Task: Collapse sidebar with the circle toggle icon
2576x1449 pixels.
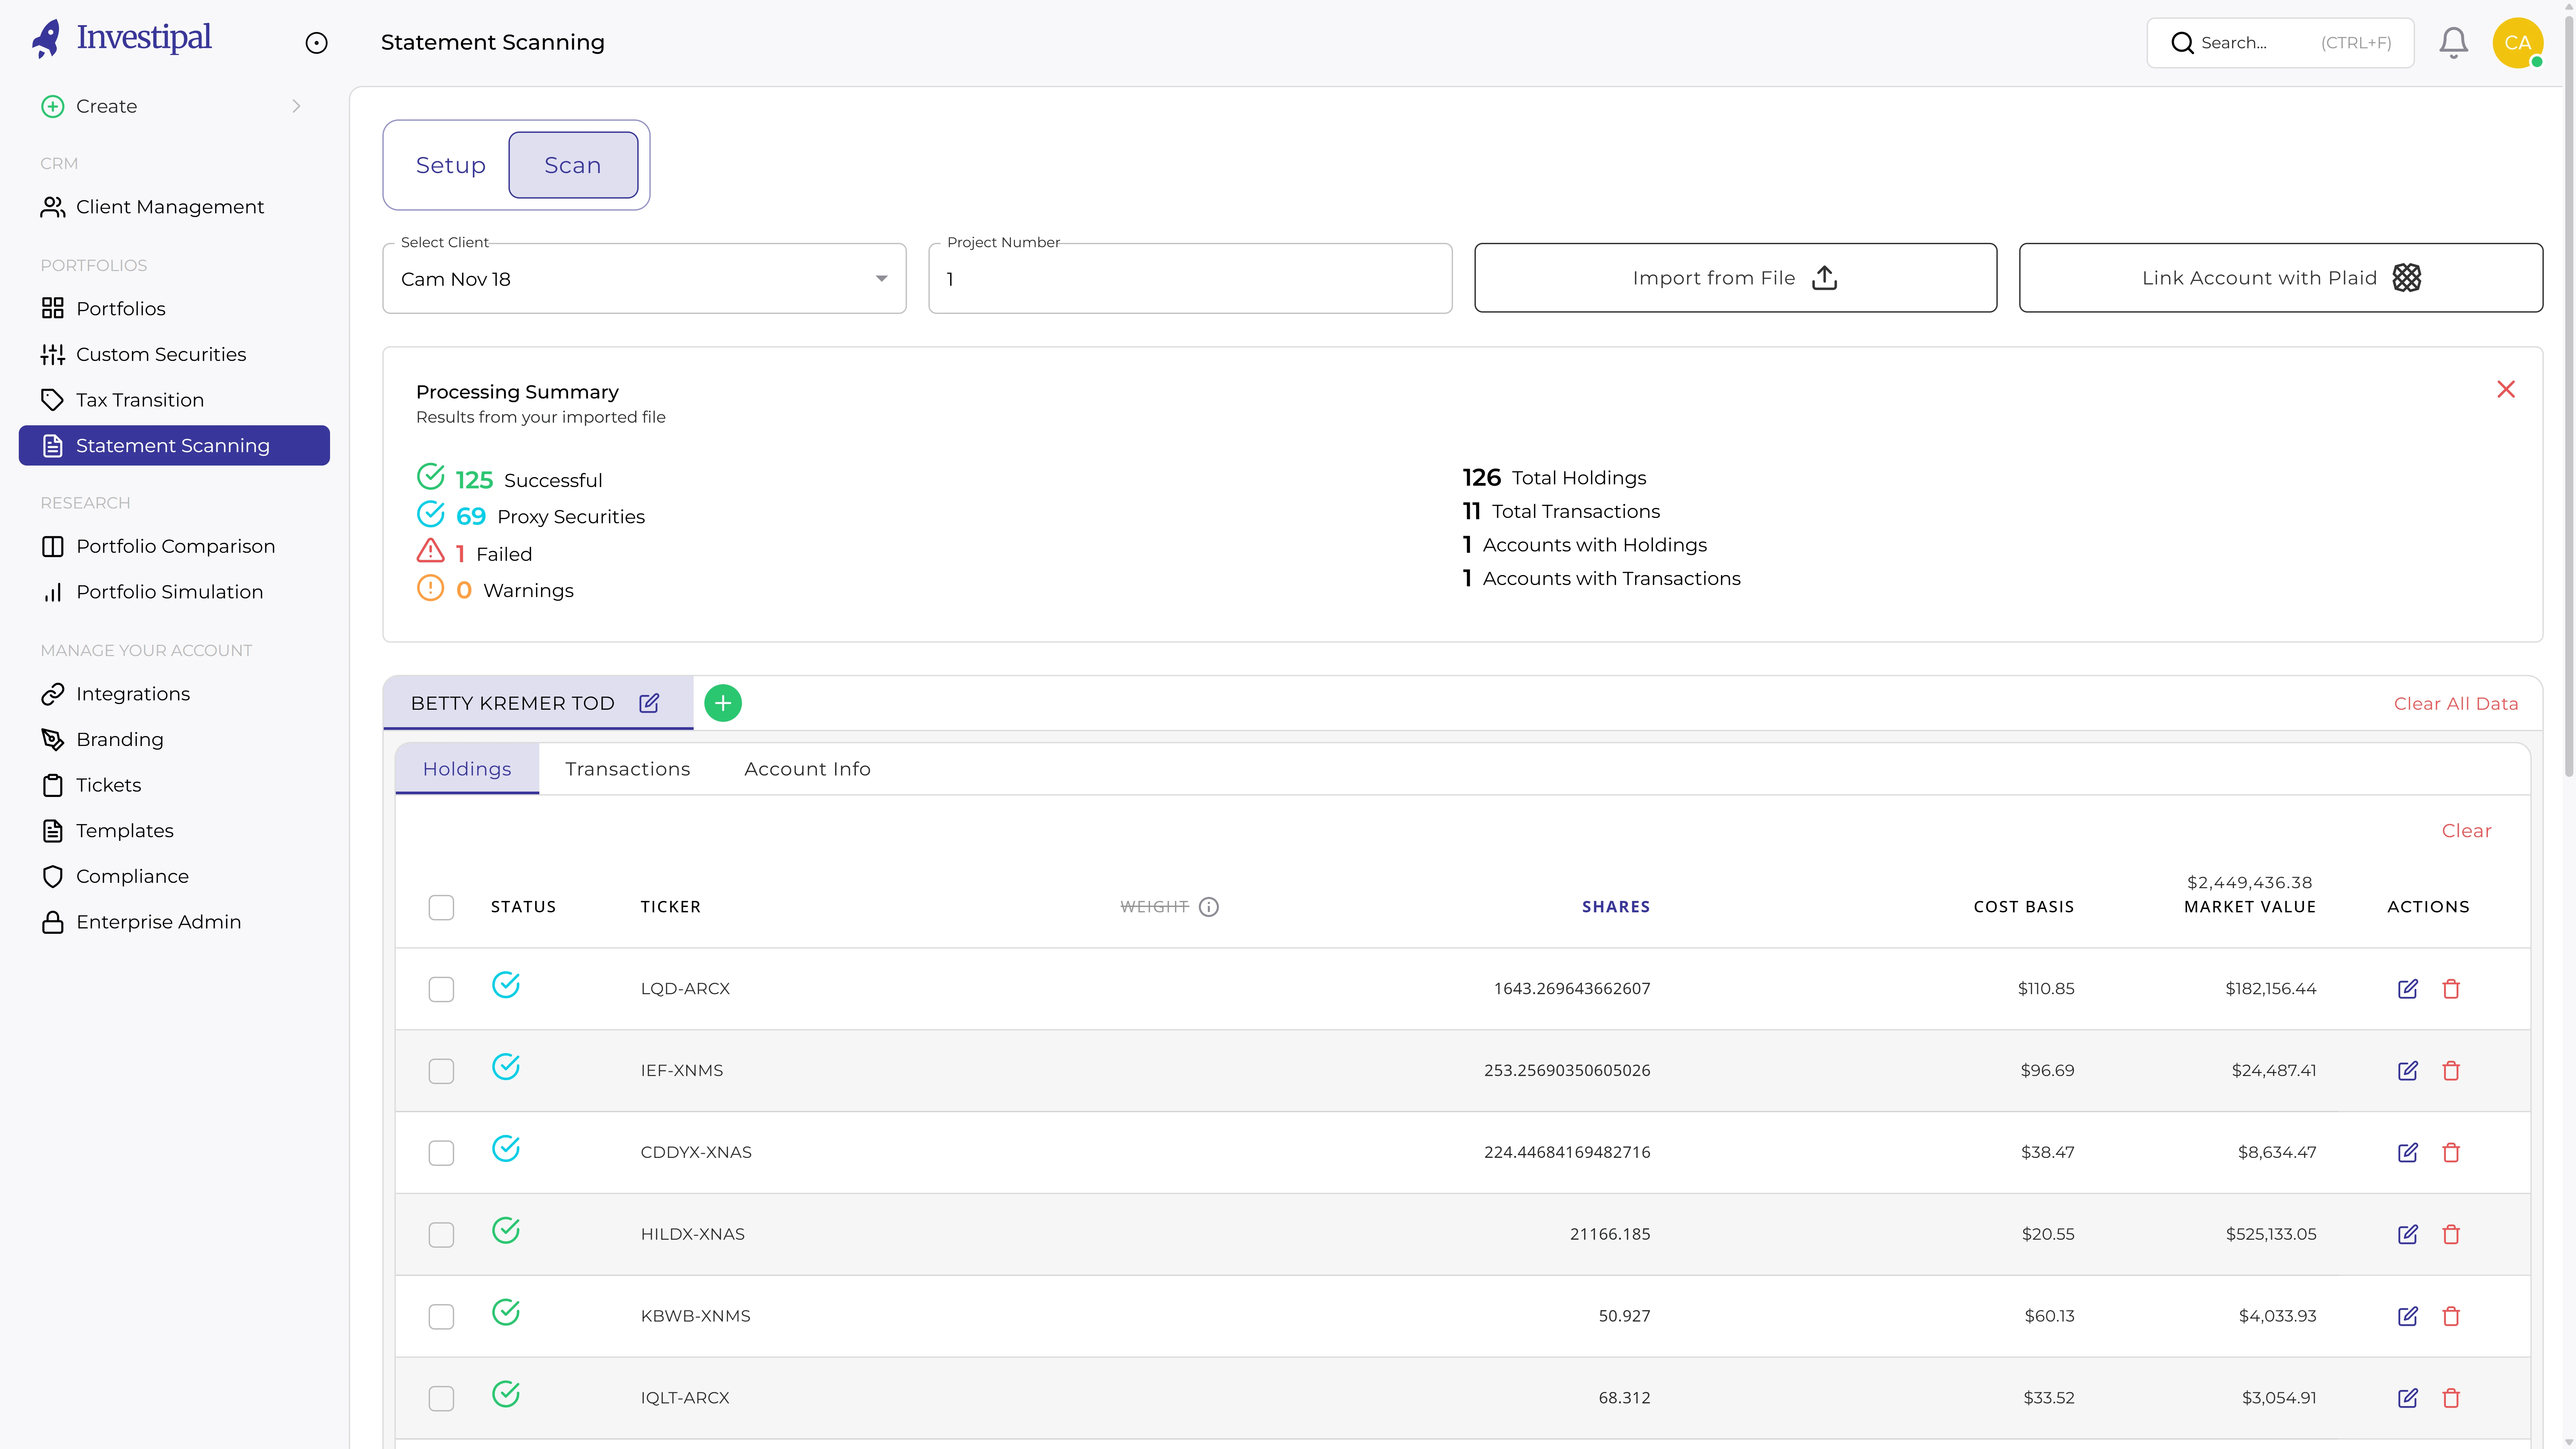Action: coord(316,43)
